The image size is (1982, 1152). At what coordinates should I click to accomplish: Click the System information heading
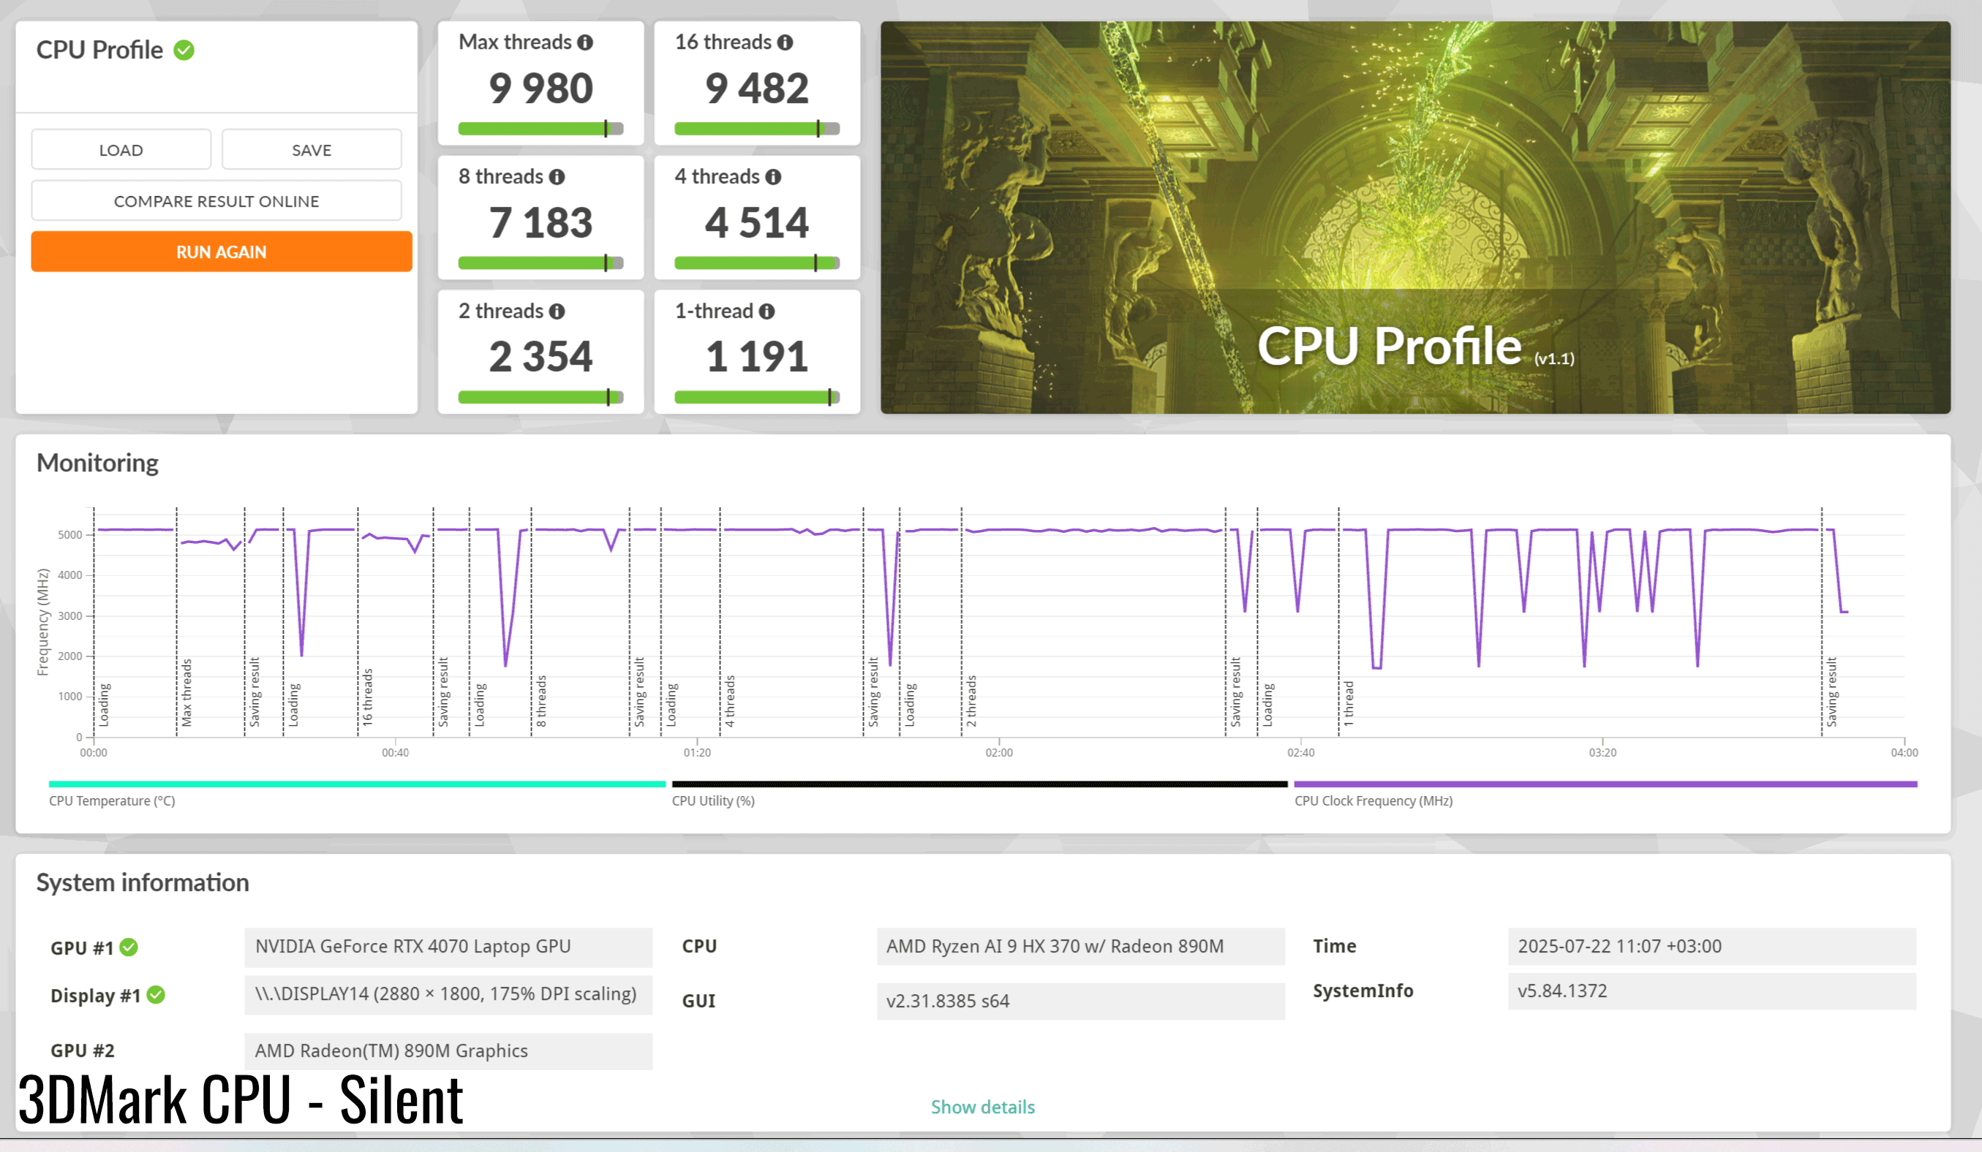coord(143,882)
